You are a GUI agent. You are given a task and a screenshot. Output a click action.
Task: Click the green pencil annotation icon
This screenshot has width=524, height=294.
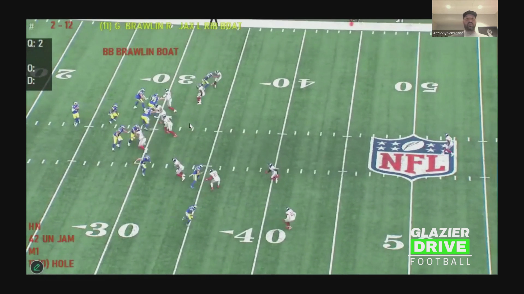tap(37, 267)
